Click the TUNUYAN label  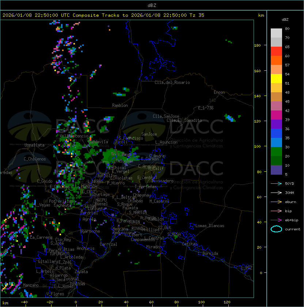(77, 284)
